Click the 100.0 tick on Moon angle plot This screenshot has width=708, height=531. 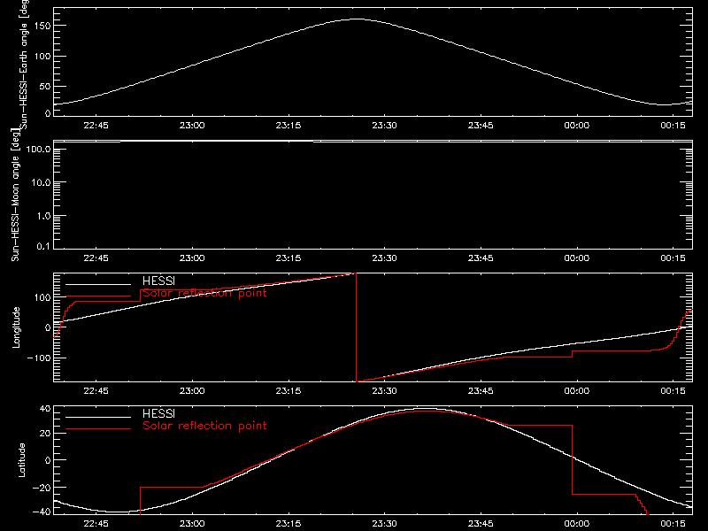38,150
